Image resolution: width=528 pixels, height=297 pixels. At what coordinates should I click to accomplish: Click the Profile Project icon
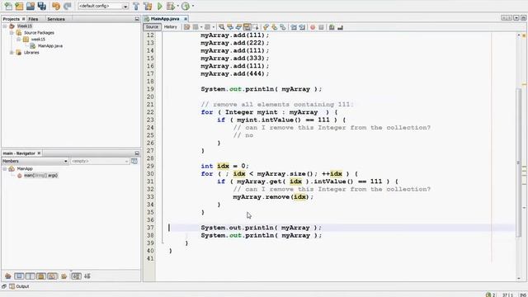click(x=186, y=6)
